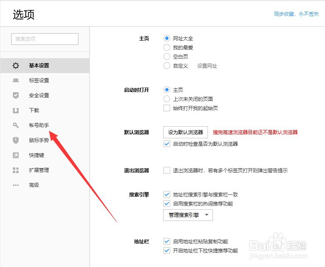The image size is (325, 267).
Task: Choose 上次未关闭的页面 for startup
Action: [x=167, y=99]
